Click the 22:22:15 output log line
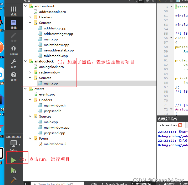The width and height of the screenshot is (188, 185). click(173, 132)
